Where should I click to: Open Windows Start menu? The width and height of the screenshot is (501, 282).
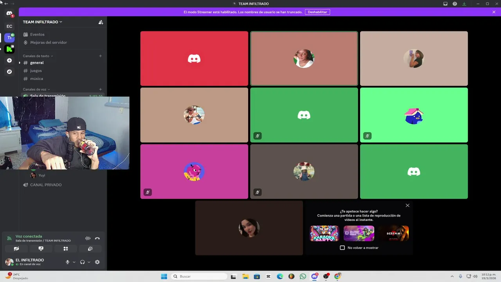pos(164,277)
